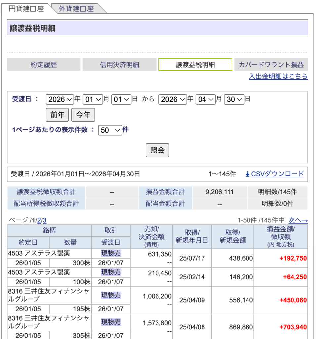
Task: Open the end year dropdown
Action: point(173,99)
